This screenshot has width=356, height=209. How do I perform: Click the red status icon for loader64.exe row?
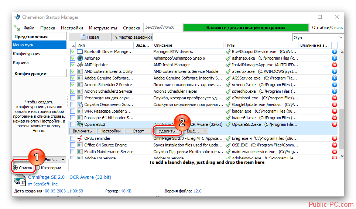click(335, 118)
